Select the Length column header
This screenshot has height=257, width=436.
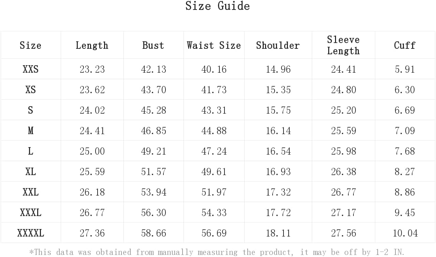pos(92,45)
